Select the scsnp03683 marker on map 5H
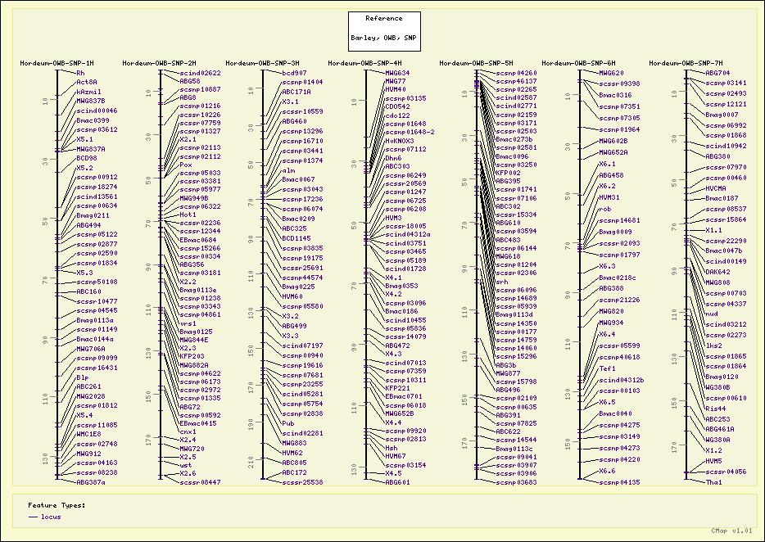Image resolution: width=765 pixels, height=542 pixels. [516, 482]
